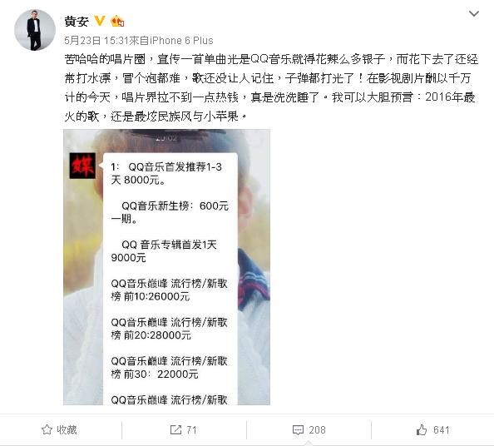494x446 pixels.
Task: Enlarge the attached QQ音乐 price screenshot
Action: [x=166, y=267]
